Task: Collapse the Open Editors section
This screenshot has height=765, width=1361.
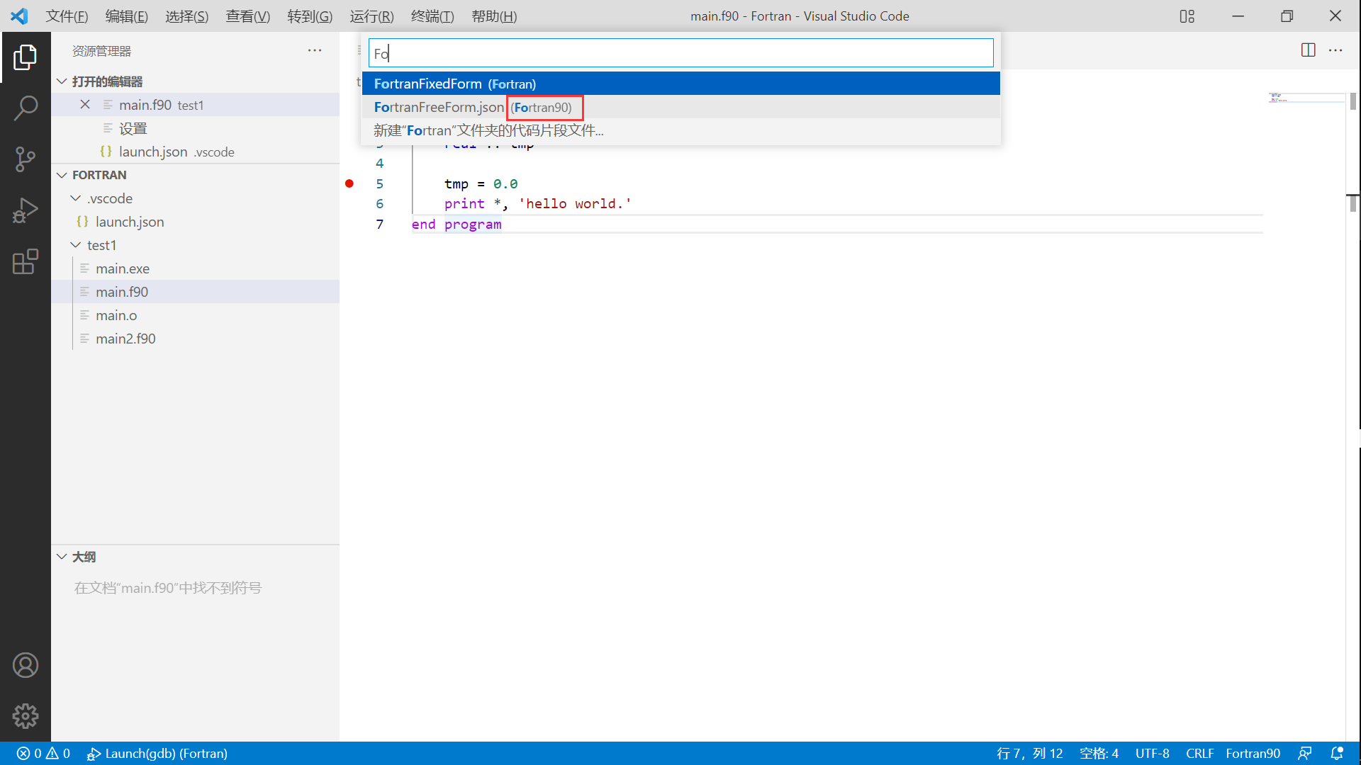Action: click(62, 81)
